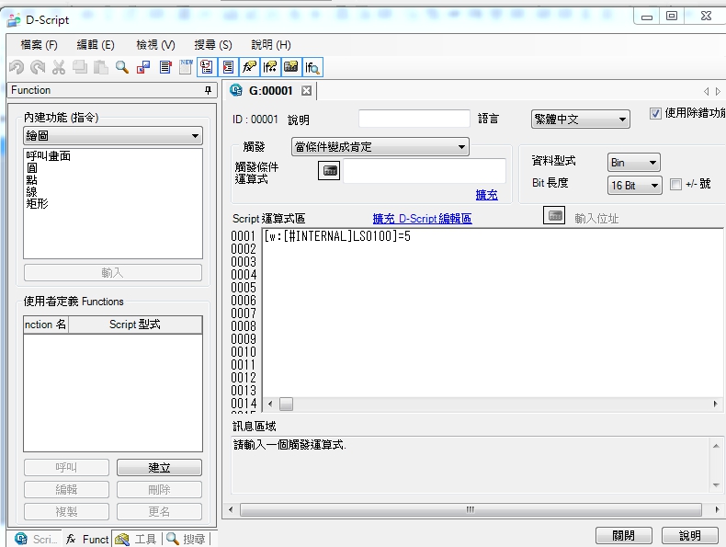
Task: Click the NEW script toolbar icon
Action: click(x=186, y=66)
